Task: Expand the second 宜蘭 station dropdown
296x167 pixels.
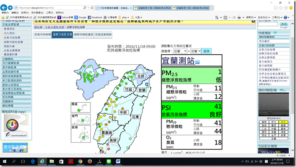Action: click(x=195, y=51)
